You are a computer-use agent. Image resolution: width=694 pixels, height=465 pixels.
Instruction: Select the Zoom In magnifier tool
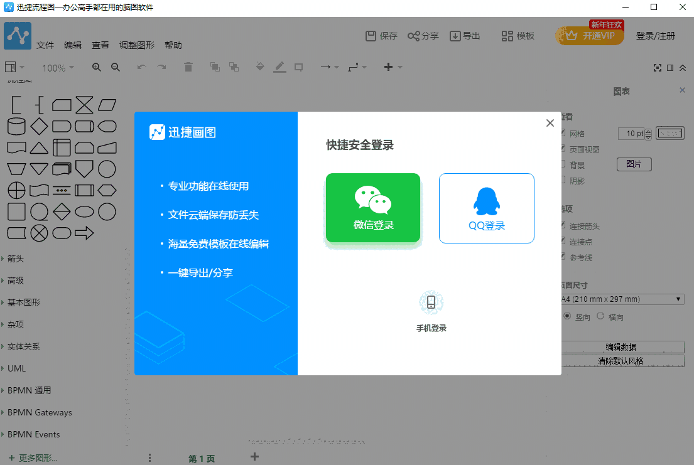[96, 67]
